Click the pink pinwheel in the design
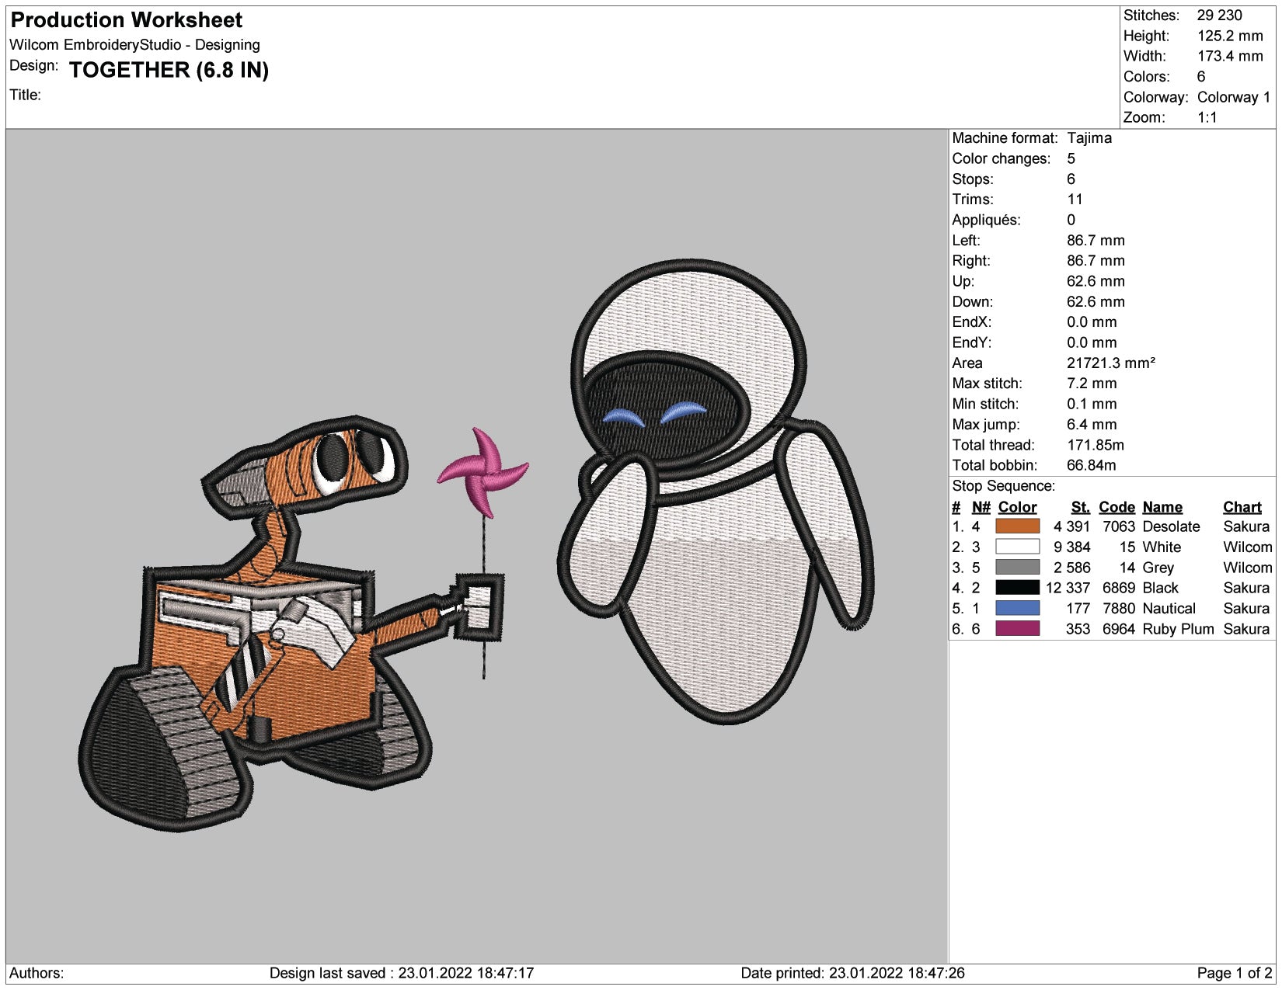This screenshot has height=990, width=1282. [x=482, y=472]
